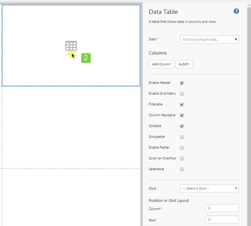Screen dimensions: 251x226
Task: Open the Data configuration dropdown
Action: pos(209,39)
